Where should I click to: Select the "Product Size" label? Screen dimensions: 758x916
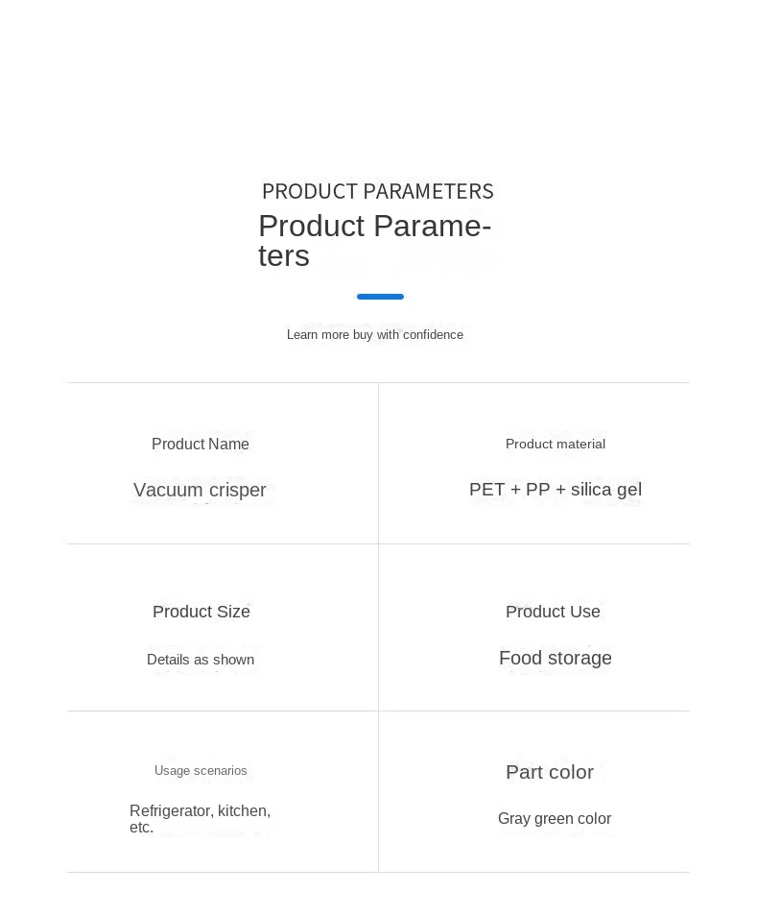tap(201, 612)
